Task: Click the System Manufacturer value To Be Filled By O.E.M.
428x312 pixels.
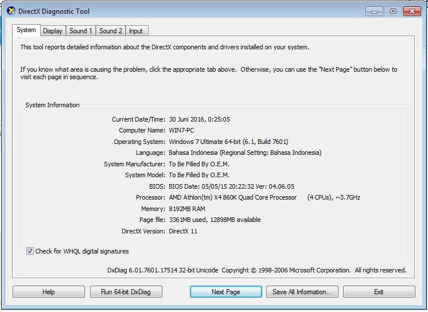Action: 199,164
